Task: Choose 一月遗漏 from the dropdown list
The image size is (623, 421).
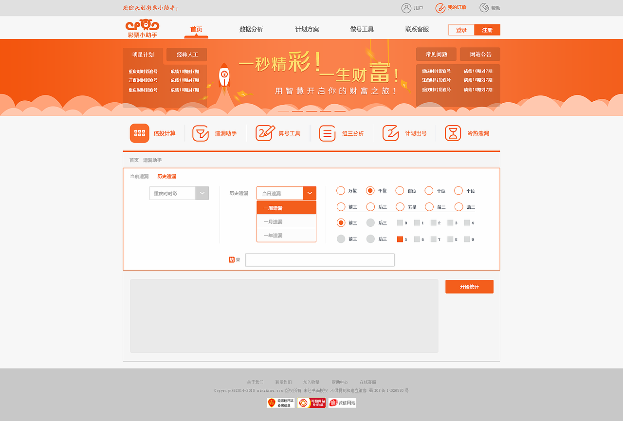Action: pyautogui.click(x=286, y=221)
